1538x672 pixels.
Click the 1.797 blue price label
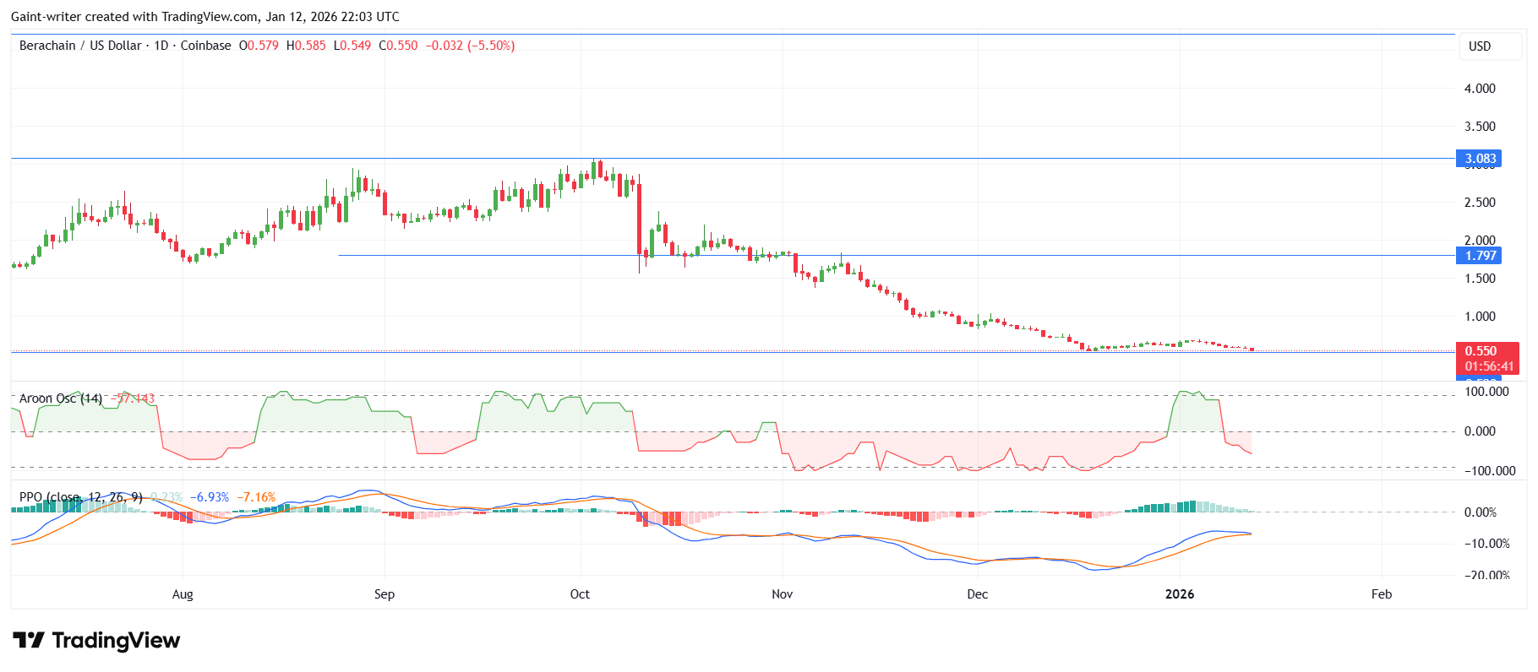click(x=1480, y=256)
